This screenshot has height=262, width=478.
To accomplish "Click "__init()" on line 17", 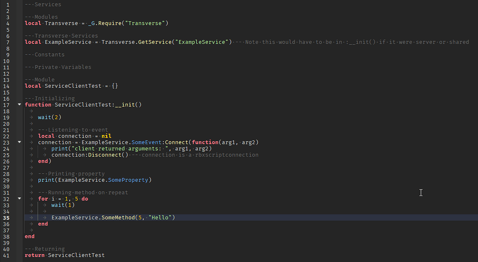I will click(x=128, y=104).
